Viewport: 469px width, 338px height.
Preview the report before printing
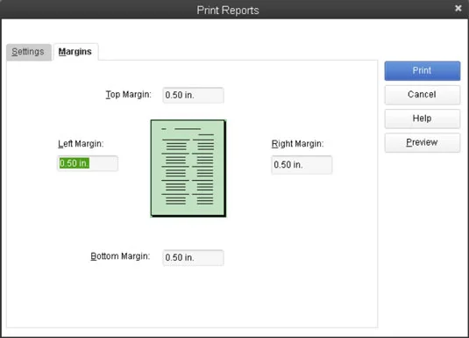[x=422, y=142]
